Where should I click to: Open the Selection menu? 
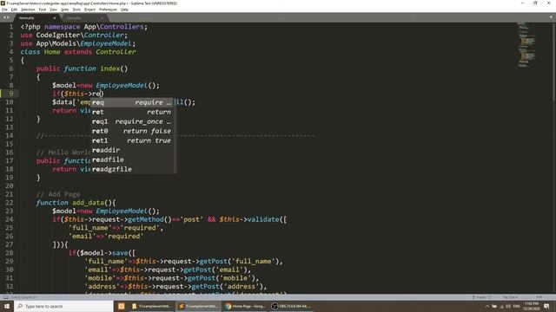(x=28, y=10)
